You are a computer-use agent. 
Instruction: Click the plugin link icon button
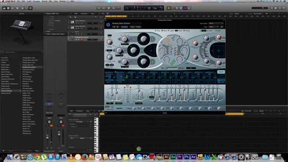click(222, 27)
